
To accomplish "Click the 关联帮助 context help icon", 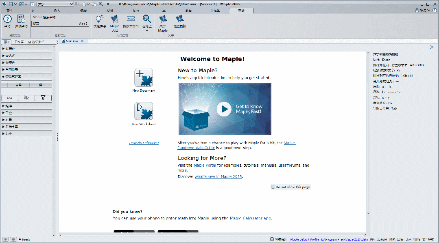I will tap(21, 19).
